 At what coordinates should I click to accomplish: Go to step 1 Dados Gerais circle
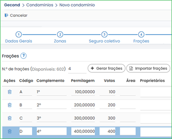pyautogui.click(x=19, y=34)
